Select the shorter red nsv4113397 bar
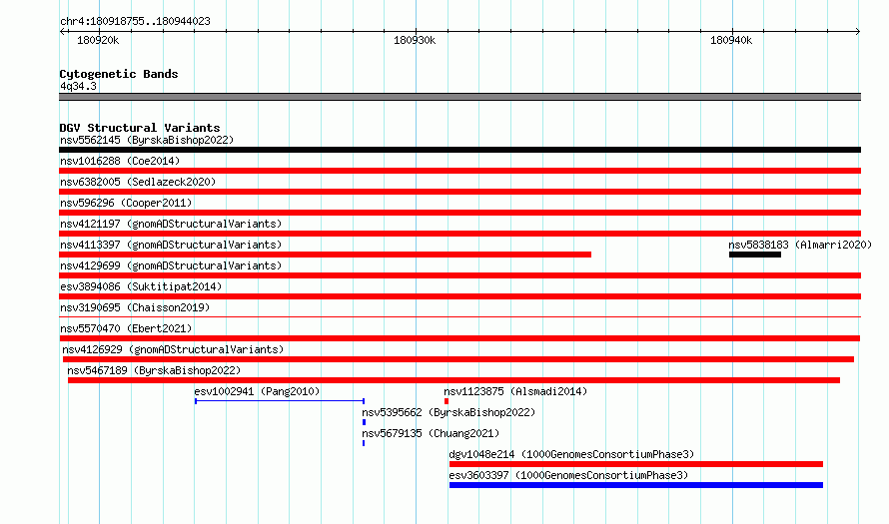Screen dimensions: 889x524 325,255
